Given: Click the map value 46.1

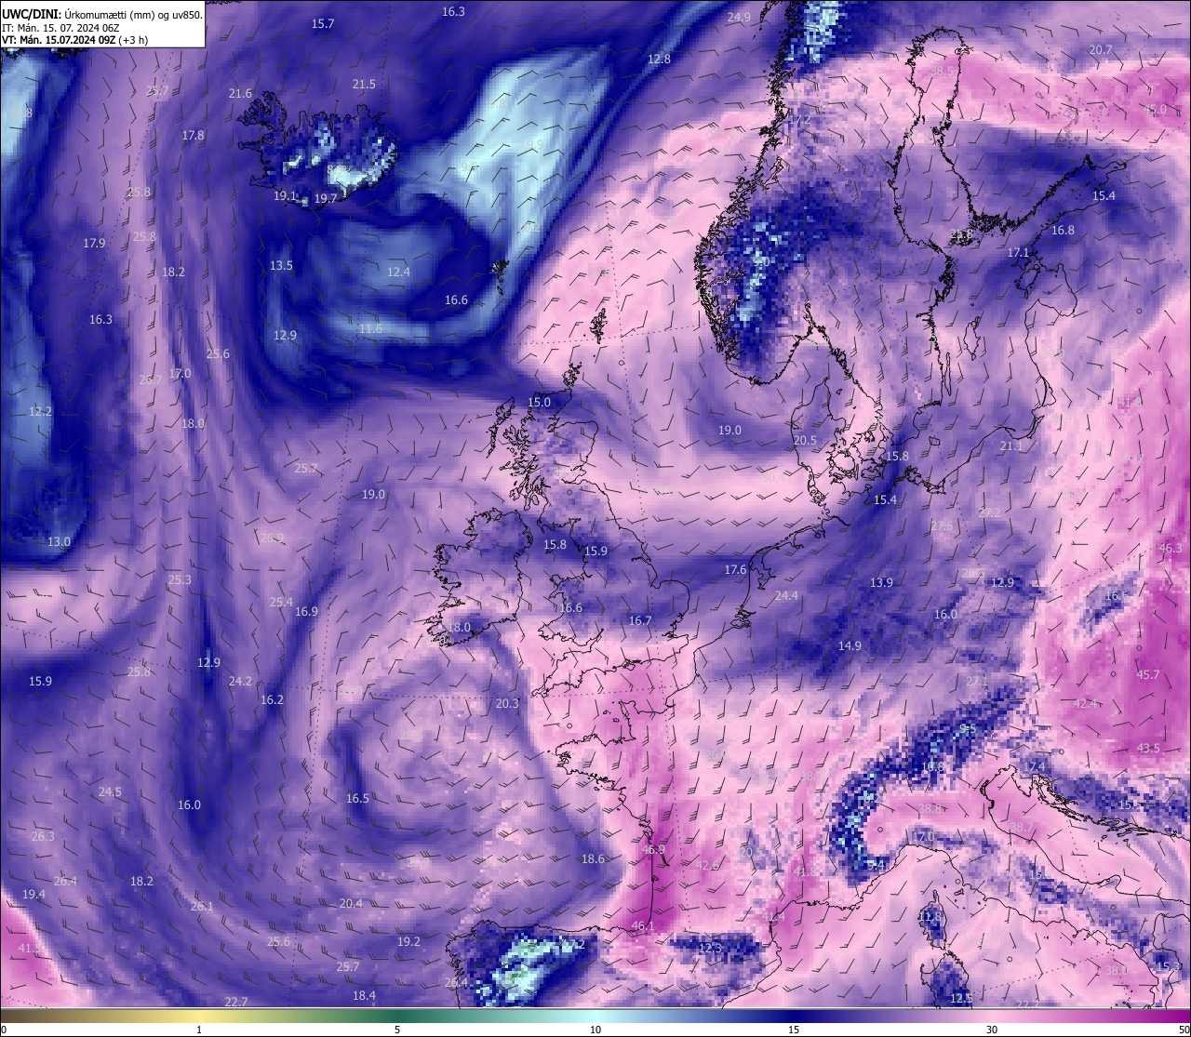Looking at the screenshot, I should 643,925.
